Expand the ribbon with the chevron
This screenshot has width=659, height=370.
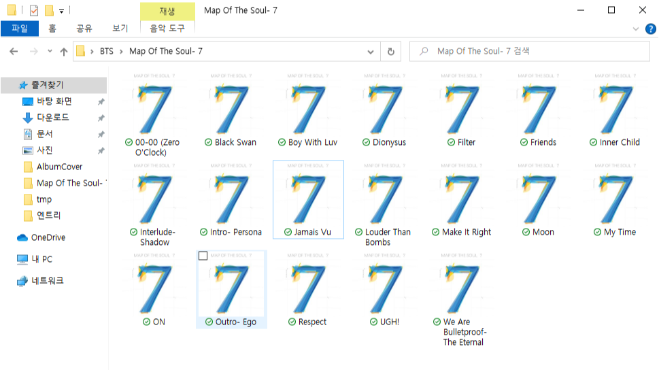coord(635,29)
